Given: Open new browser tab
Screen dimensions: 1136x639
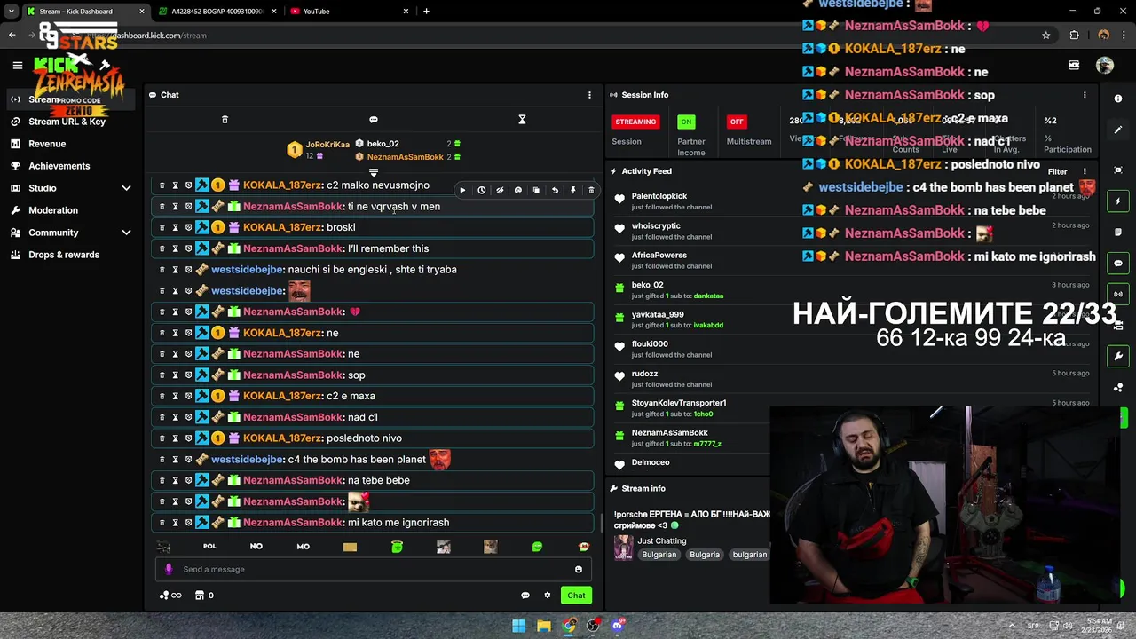Looking at the screenshot, I should tap(426, 12).
